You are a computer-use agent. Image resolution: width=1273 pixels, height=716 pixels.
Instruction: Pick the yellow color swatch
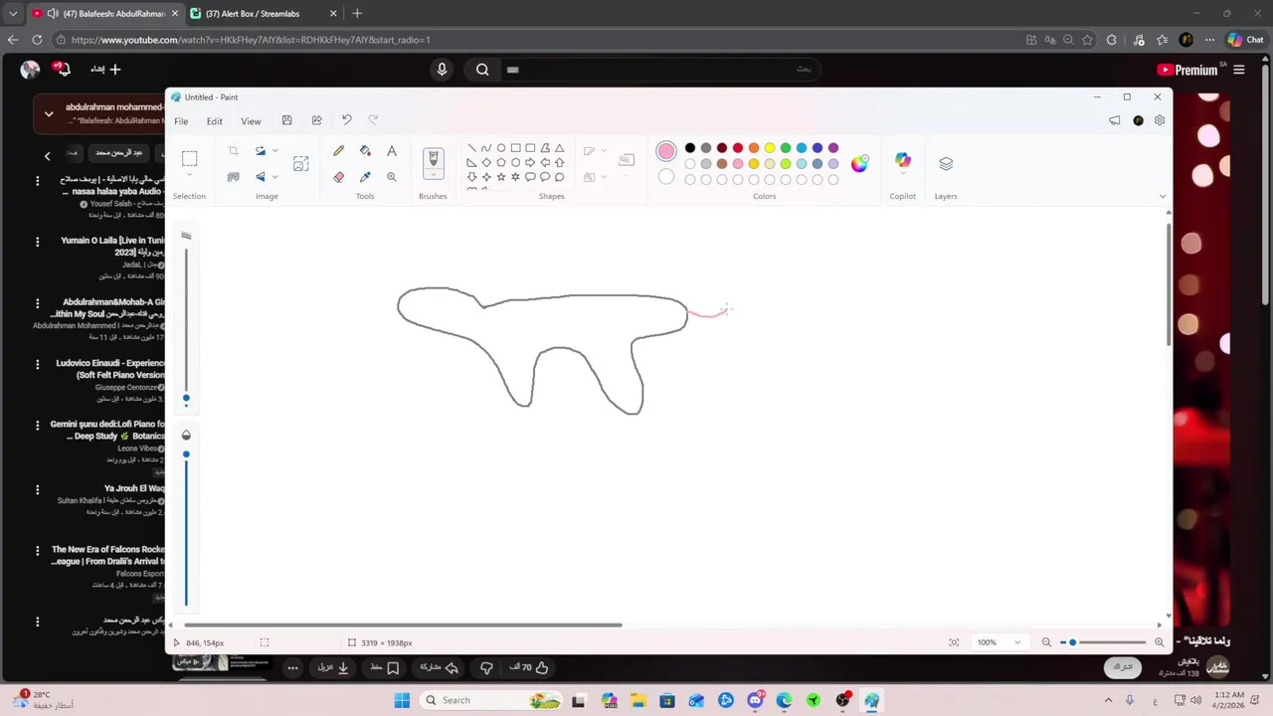click(x=770, y=148)
